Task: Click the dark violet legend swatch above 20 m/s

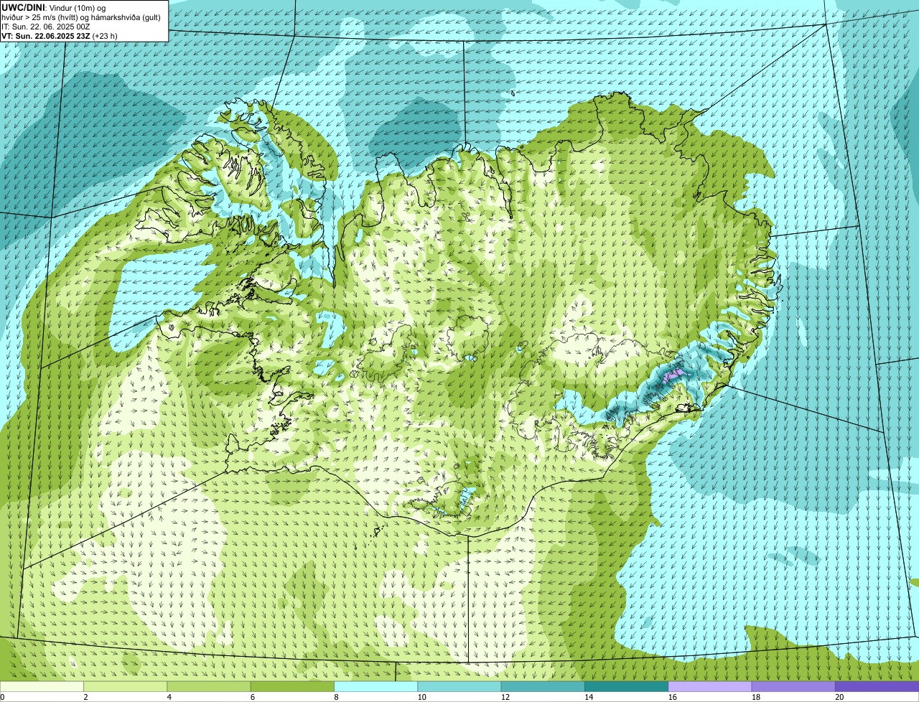Action: coord(877,686)
